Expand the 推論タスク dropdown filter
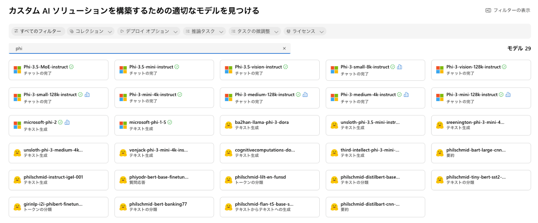 (x=204, y=31)
